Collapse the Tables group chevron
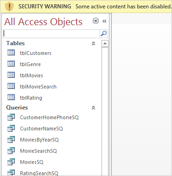The height and width of the screenshot is (176, 172). (93, 43)
